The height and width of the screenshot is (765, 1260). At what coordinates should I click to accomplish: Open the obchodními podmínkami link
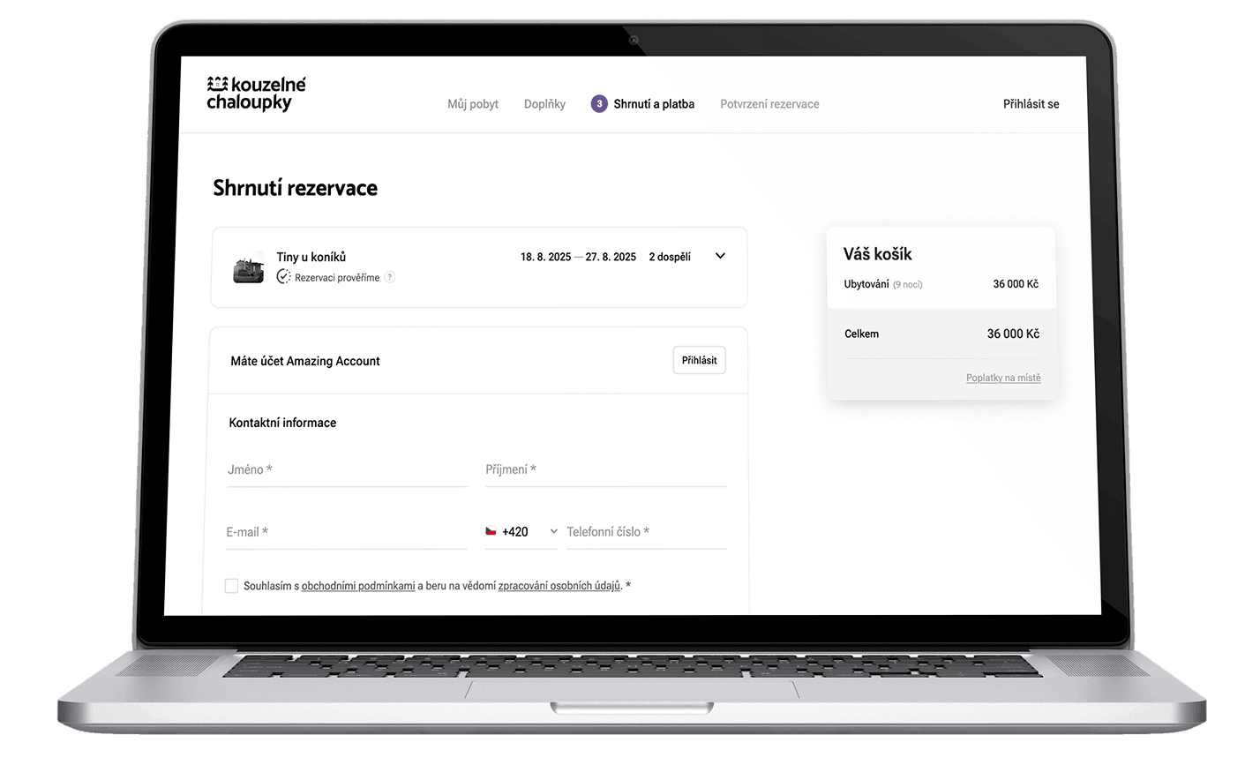tap(358, 586)
